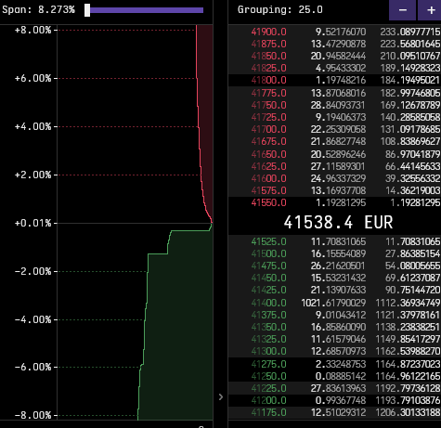Image resolution: width=441 pixels, height=428 pixels.
Task: Click the +8.00% depth chart axis label
Action: pyautogui.click(x=32, y=30)
